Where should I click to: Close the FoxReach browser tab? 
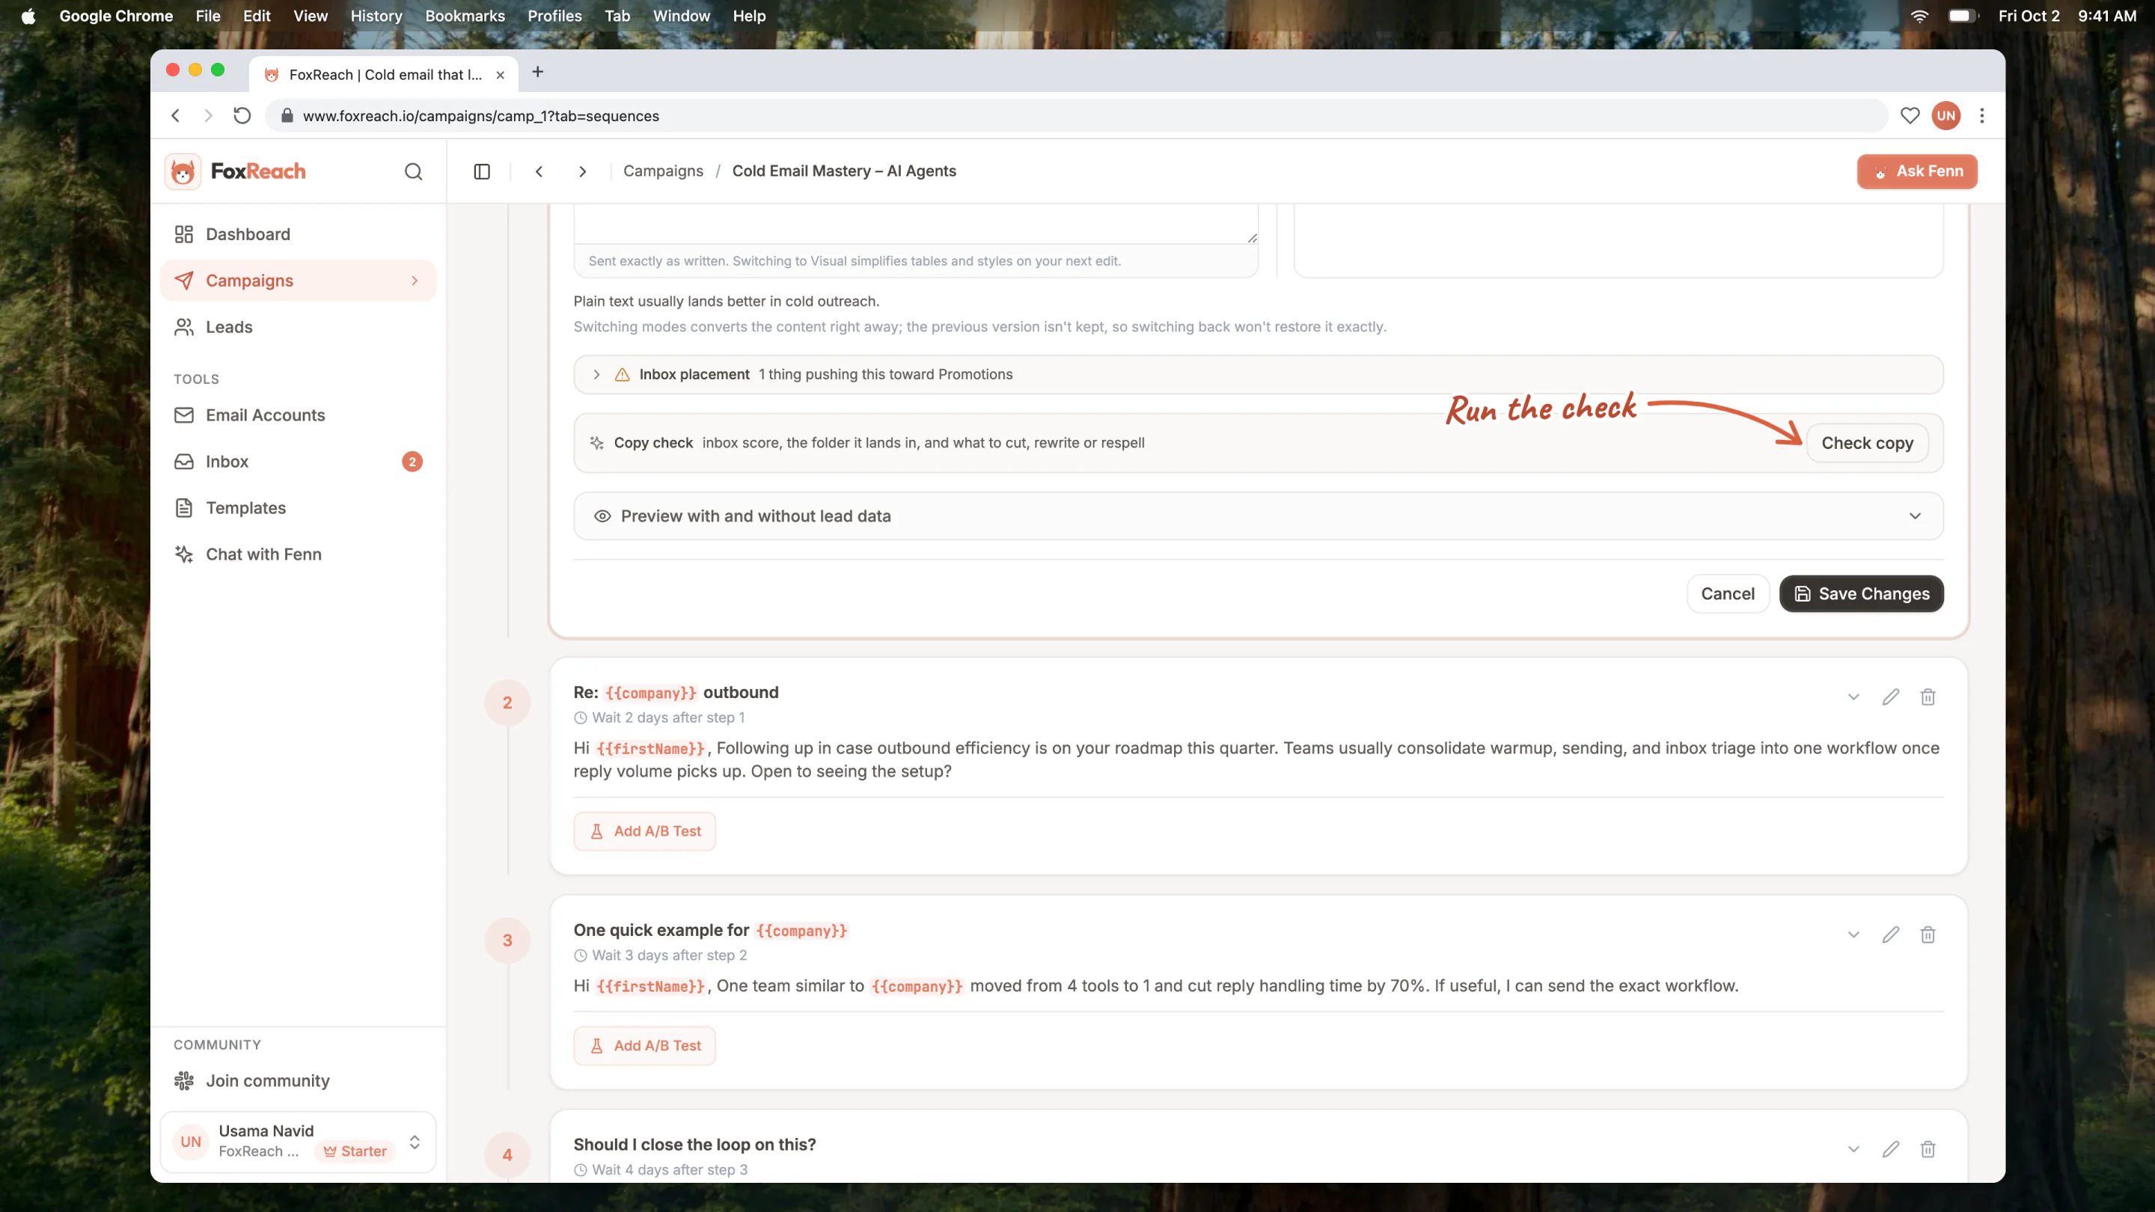501,75
